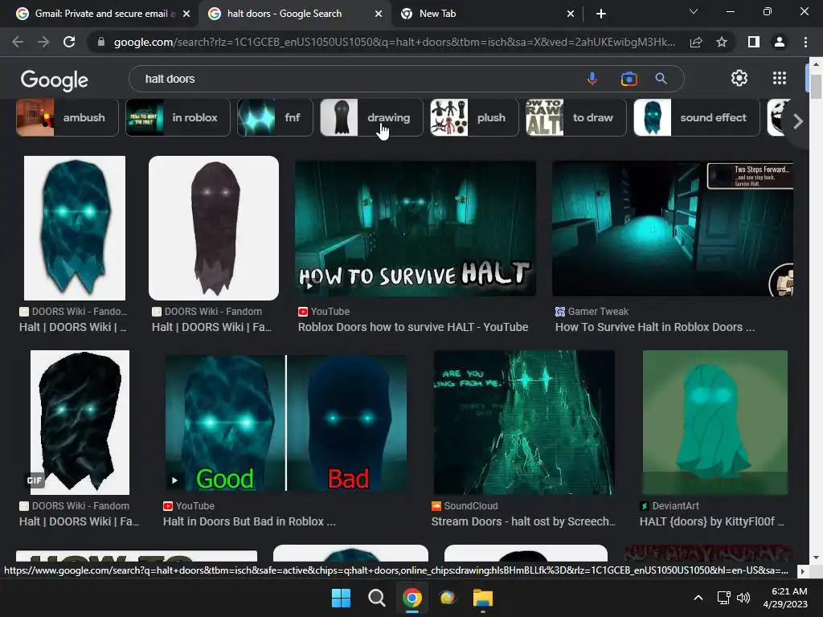Open the tab search chevron

tap(694, 11)
